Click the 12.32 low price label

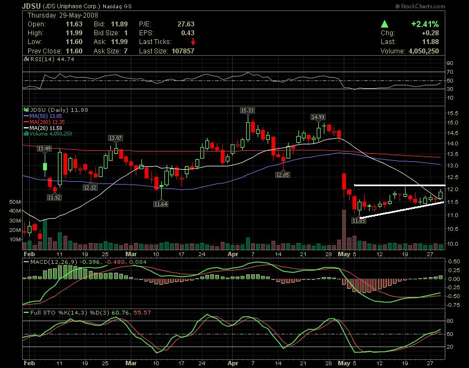[90, 188]
